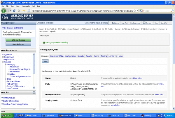Open the Targets tab
This screenshot has height=118, width=175.
[x=89, y=56]
